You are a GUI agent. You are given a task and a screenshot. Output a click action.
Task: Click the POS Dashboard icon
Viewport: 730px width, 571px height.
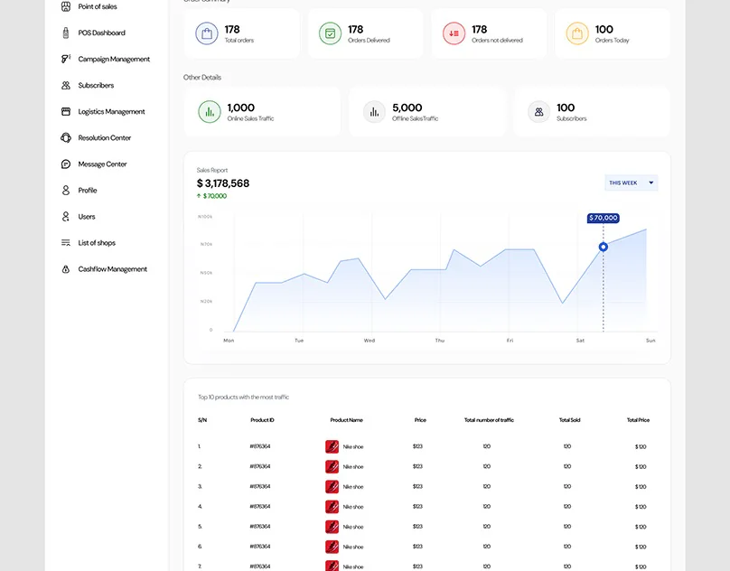click(66, 33)
